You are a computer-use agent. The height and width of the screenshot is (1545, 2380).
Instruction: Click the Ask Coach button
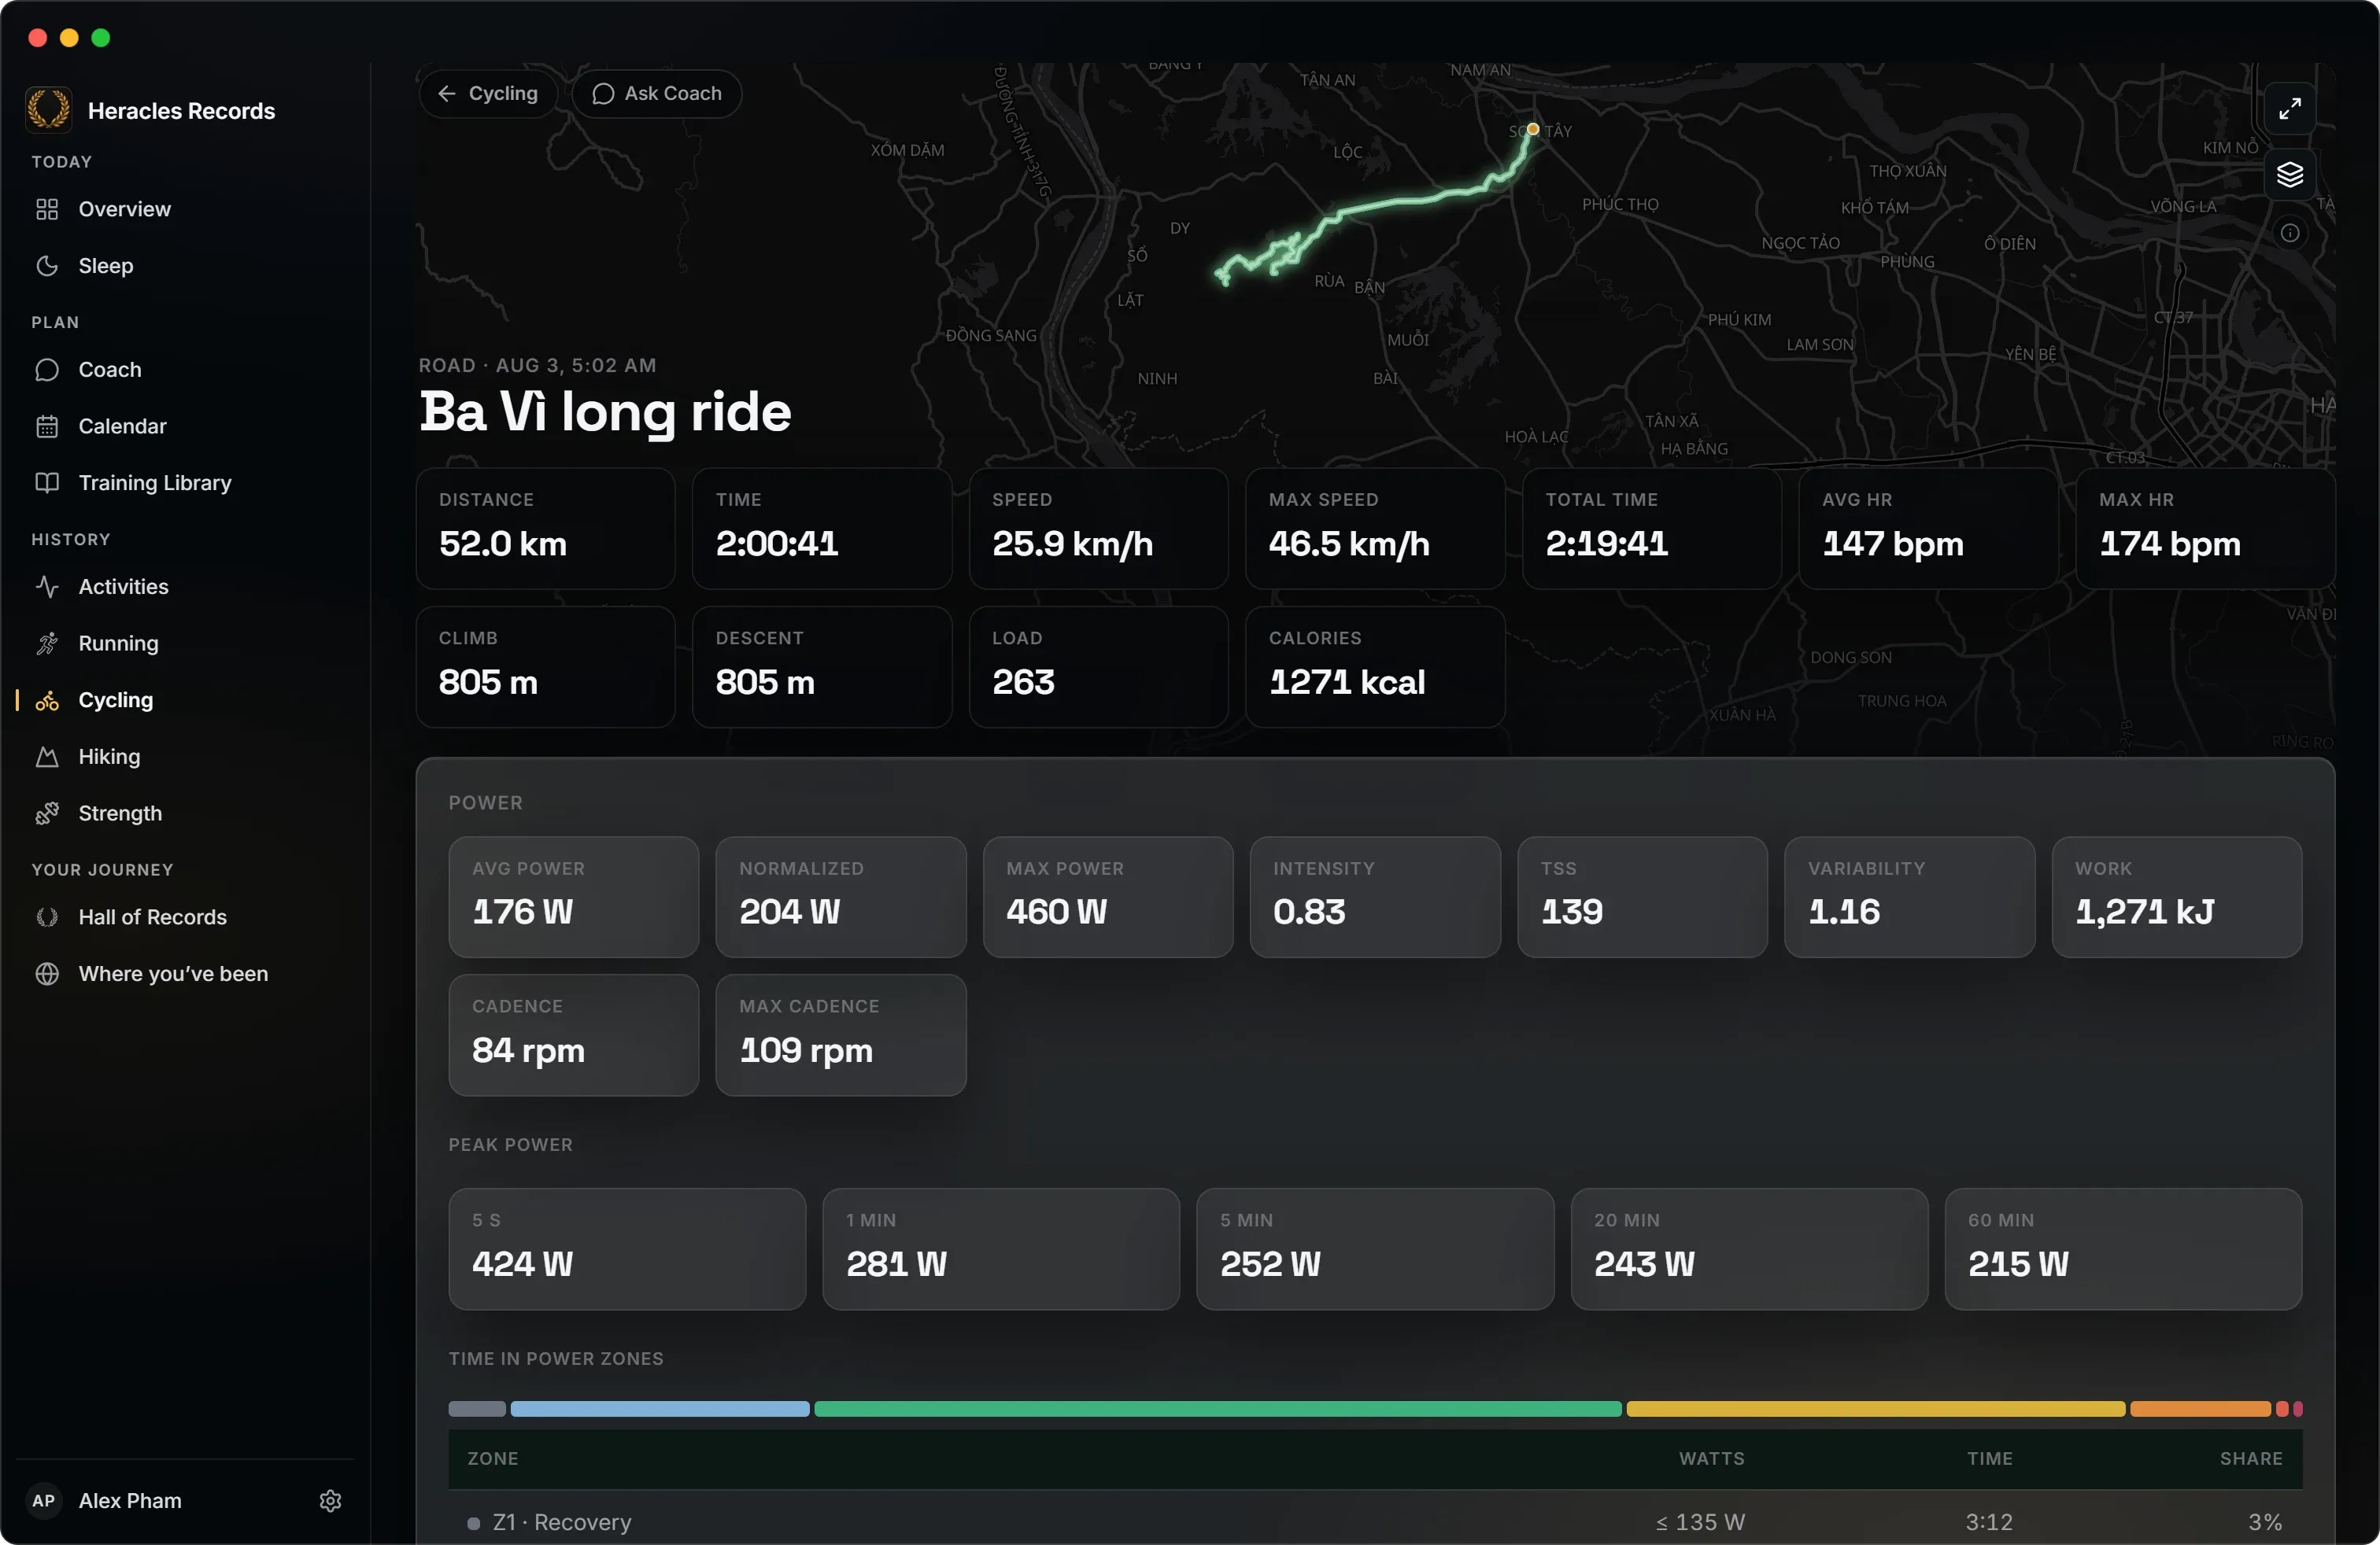[657, 94]
